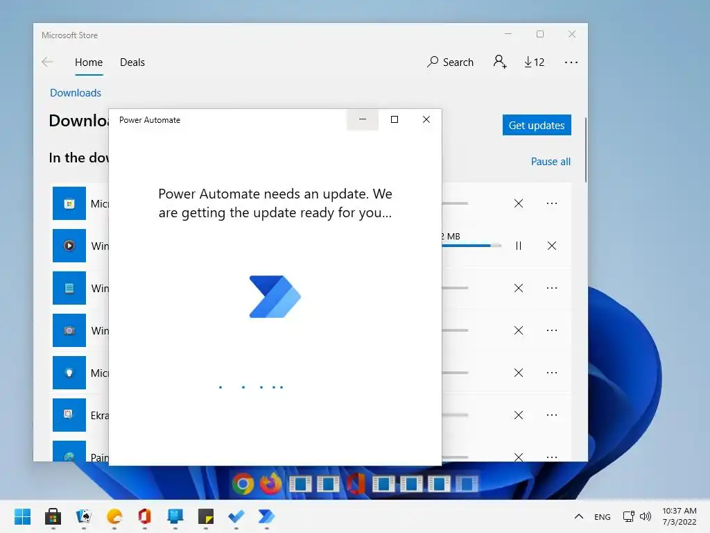Open the account sign-in icon
The height and width of the screenshot is (533, 710).
point(500,62)
